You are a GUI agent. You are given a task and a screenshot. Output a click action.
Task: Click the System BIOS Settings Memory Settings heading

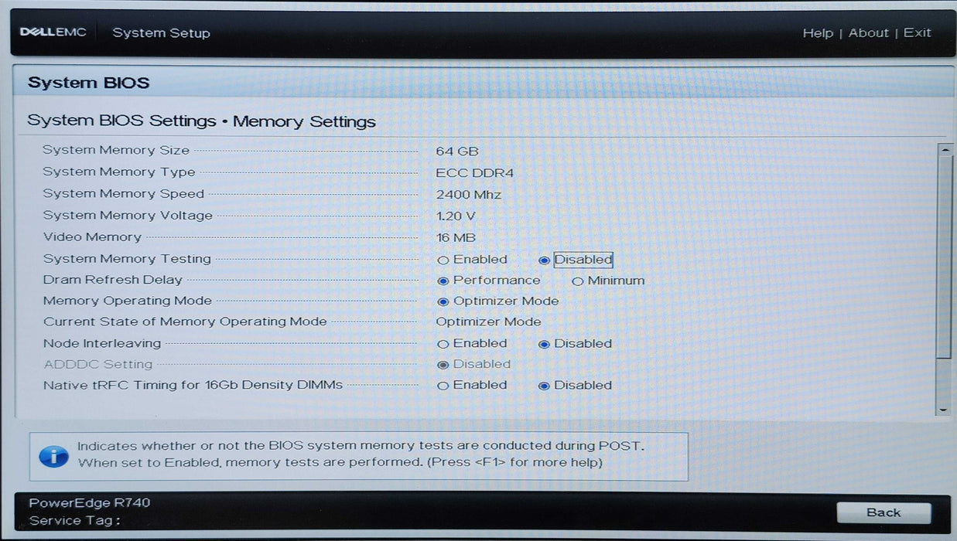(x=201, y=121)
